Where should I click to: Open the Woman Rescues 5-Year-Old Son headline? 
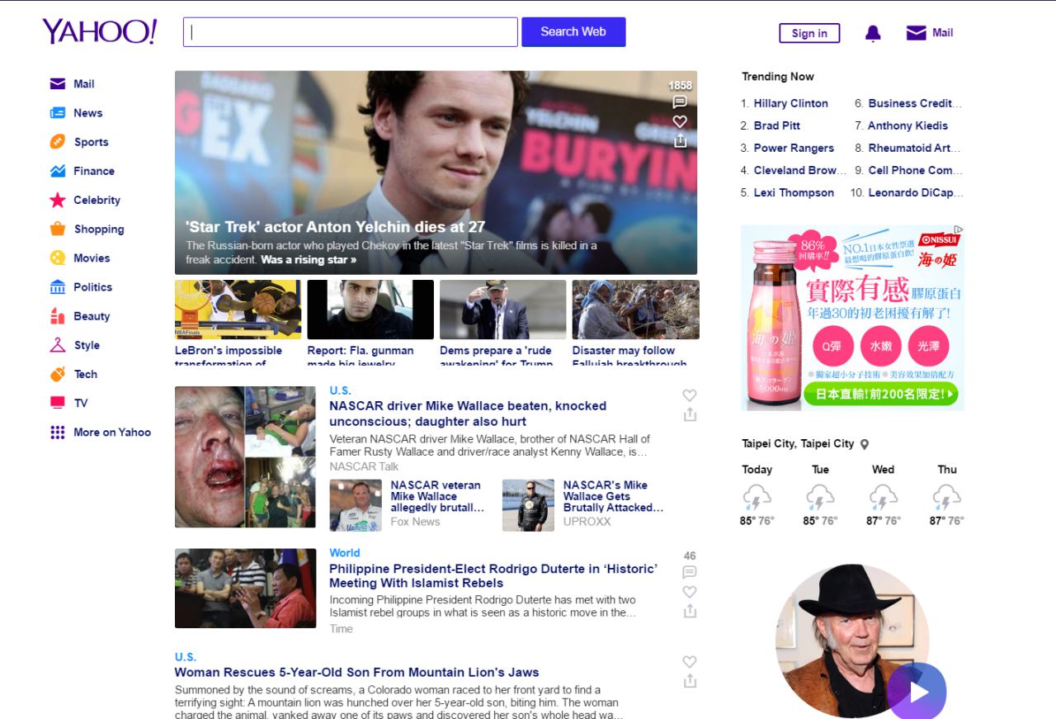tap(356, 672)
